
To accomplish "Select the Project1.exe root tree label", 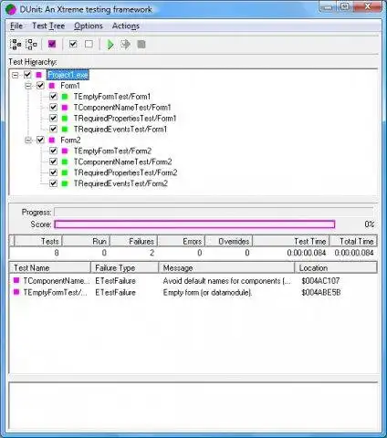I will pyautogui.click(x=68, y=75).
